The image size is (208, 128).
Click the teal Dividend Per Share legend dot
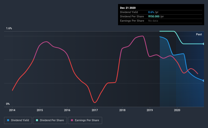(x=37, y=120)
